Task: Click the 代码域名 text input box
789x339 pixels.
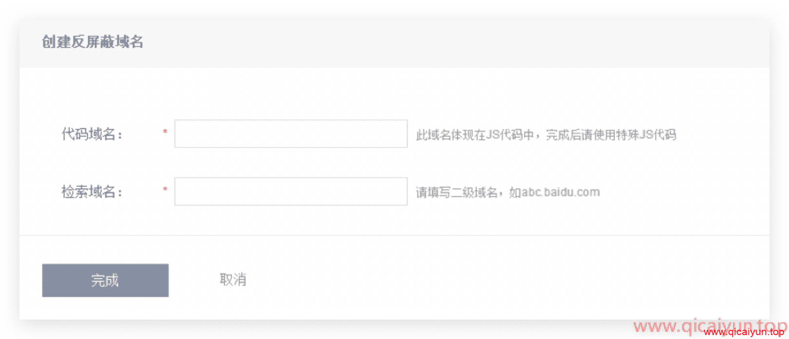Action: (291, 133)
